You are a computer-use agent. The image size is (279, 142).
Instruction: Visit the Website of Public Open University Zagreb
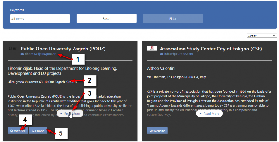[18, 131]
